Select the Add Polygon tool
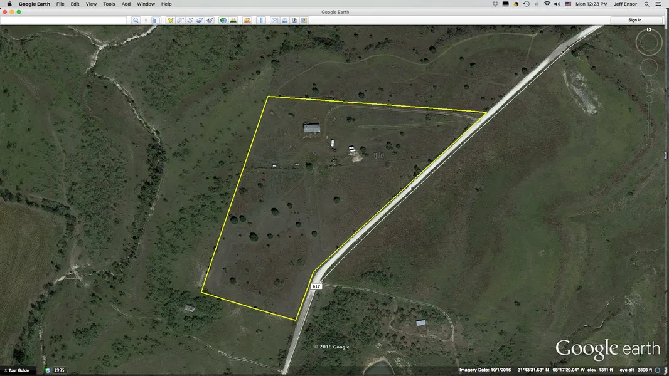This screenshot has width=669, height=376. [179, 20]
